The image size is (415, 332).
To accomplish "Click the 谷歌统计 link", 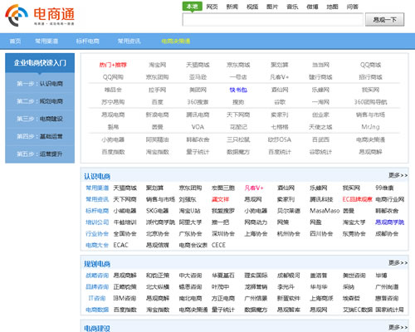I will pos(320,152).
